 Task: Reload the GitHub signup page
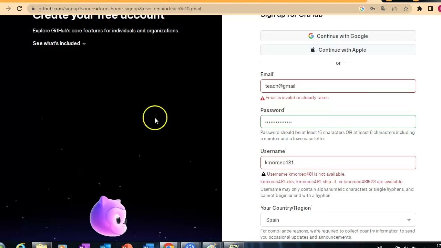(x=19, y=9)
